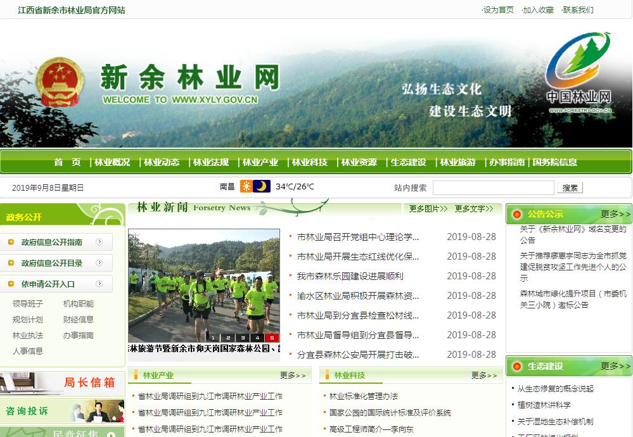Click the national emblem icon in banner
This screenshot has width=633, height=437.
59,82
